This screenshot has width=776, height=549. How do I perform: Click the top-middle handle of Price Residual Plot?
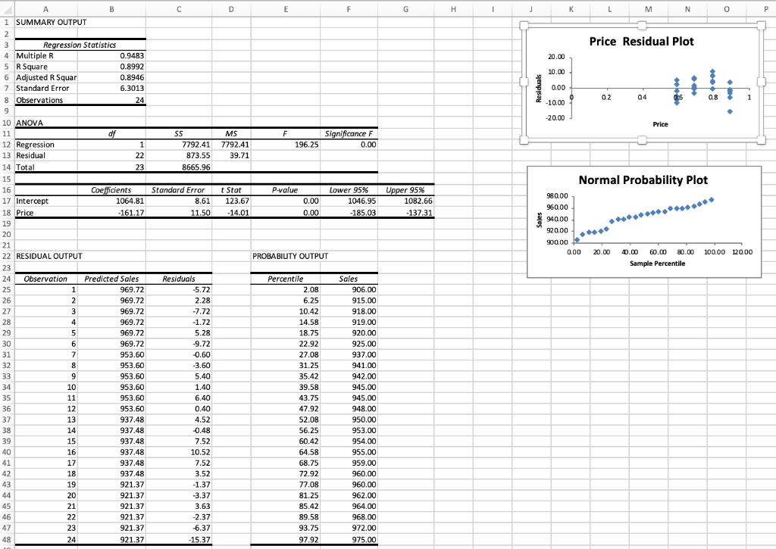click(x=642, y=25)
